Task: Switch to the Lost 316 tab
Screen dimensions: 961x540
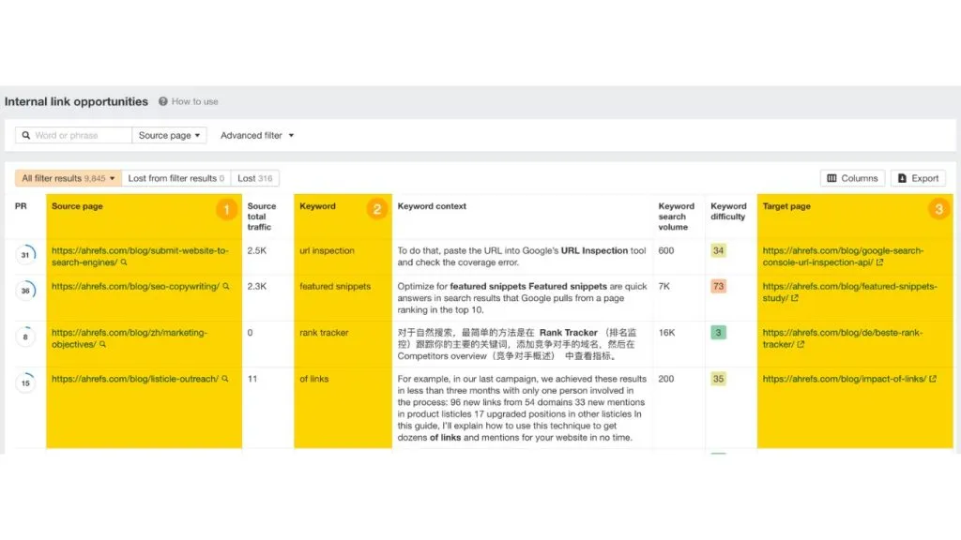Action: pos(255,178)
